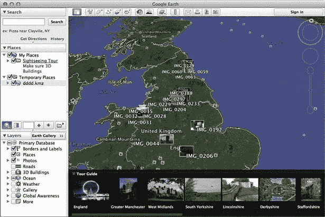Click the Search button
Viewport: 325px width, 217px height.
(x=57, y=22)
